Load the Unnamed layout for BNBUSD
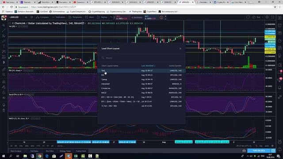The height and width of the screenshot is (159, 283). pyautogui.click(x=141, y=84)
